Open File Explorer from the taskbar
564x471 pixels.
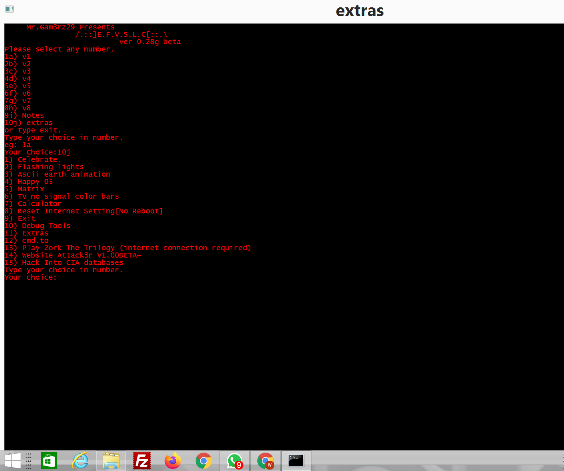point(111,461)
